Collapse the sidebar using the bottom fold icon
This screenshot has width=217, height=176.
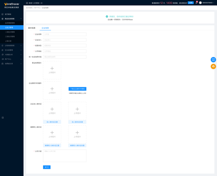click(x=3, y=118)
